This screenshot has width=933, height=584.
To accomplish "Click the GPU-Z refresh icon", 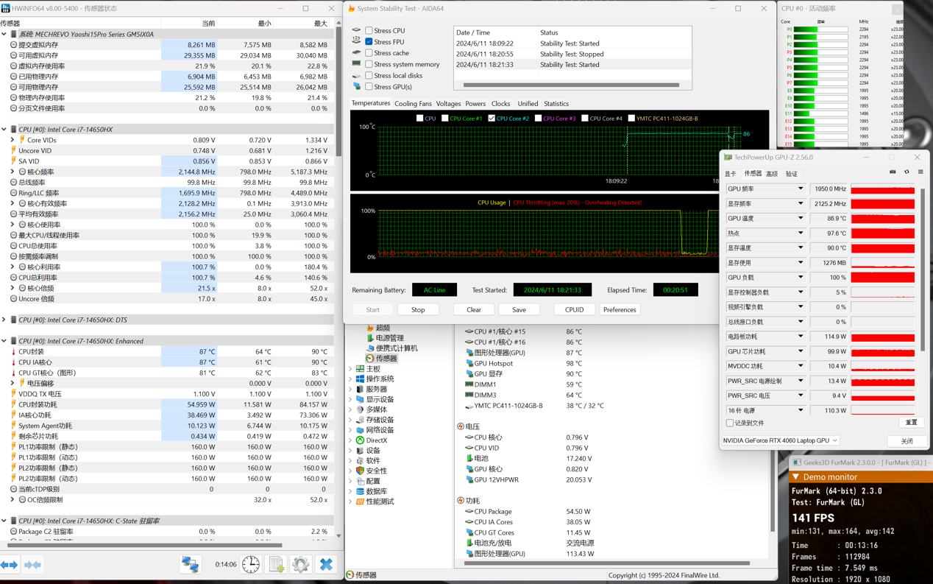I will pos(907,172).
